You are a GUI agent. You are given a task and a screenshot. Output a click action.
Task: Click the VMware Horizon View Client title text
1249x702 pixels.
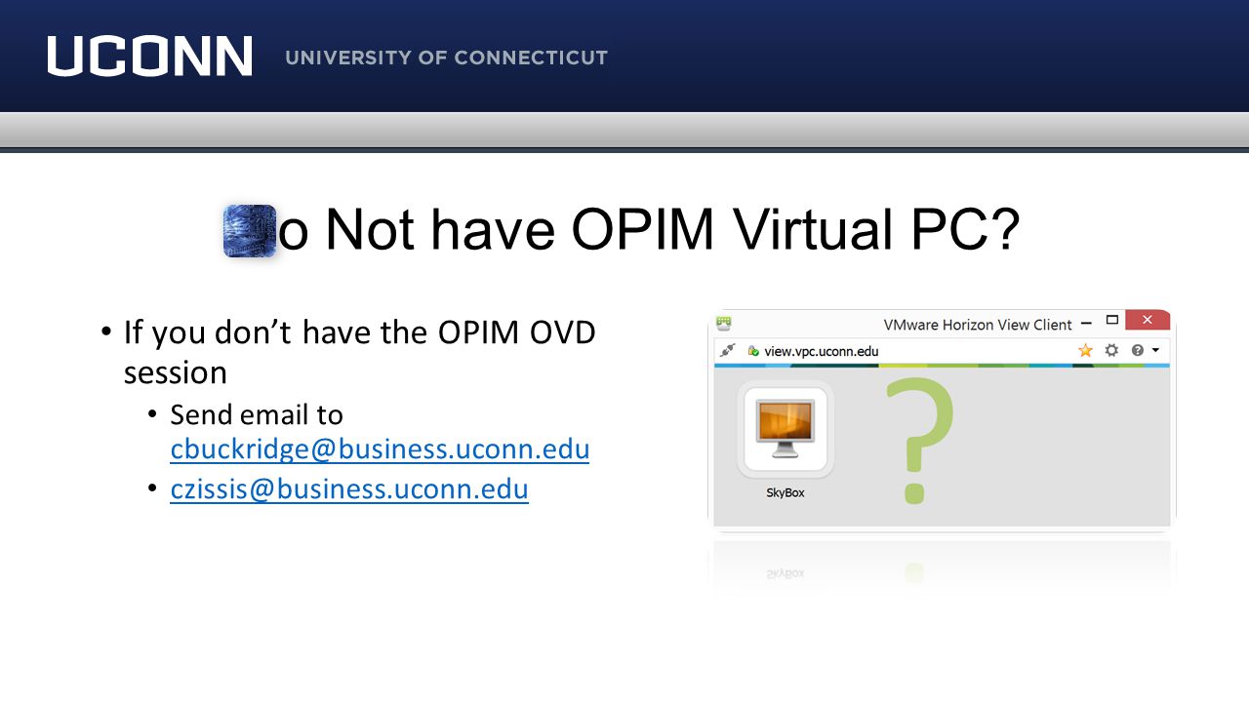[978, 325]
